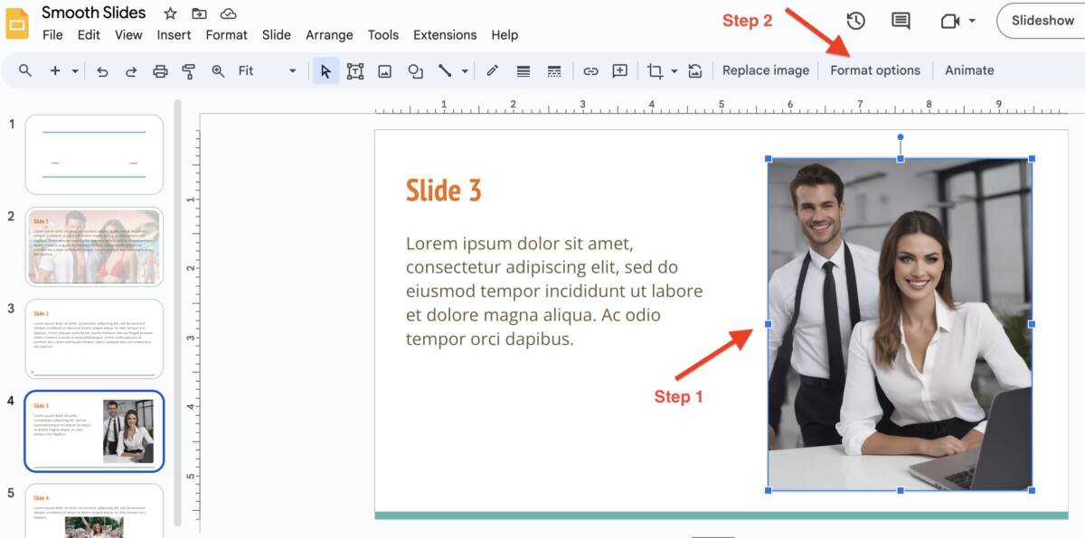
Task: Select the Text box tool
Action: pyautogui.click(x=354, y=70)
